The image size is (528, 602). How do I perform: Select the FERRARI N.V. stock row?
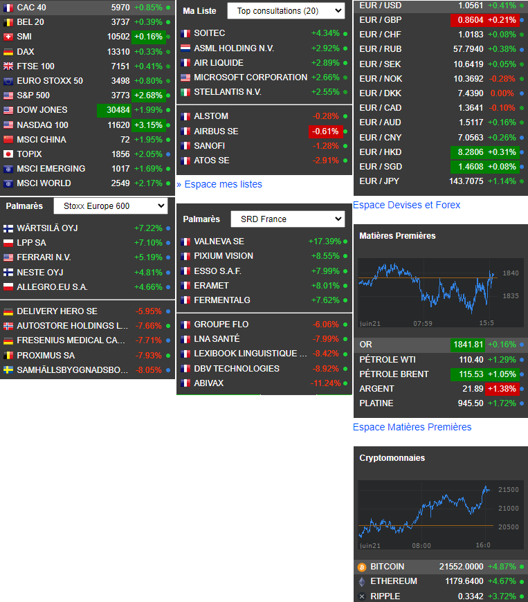click(87, 257)
